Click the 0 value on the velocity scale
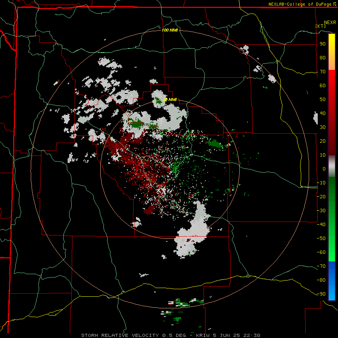 coord(324,169)
